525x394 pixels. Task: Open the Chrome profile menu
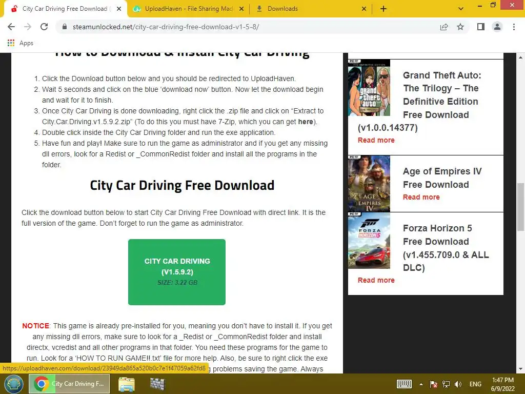(x=497, y=27)
